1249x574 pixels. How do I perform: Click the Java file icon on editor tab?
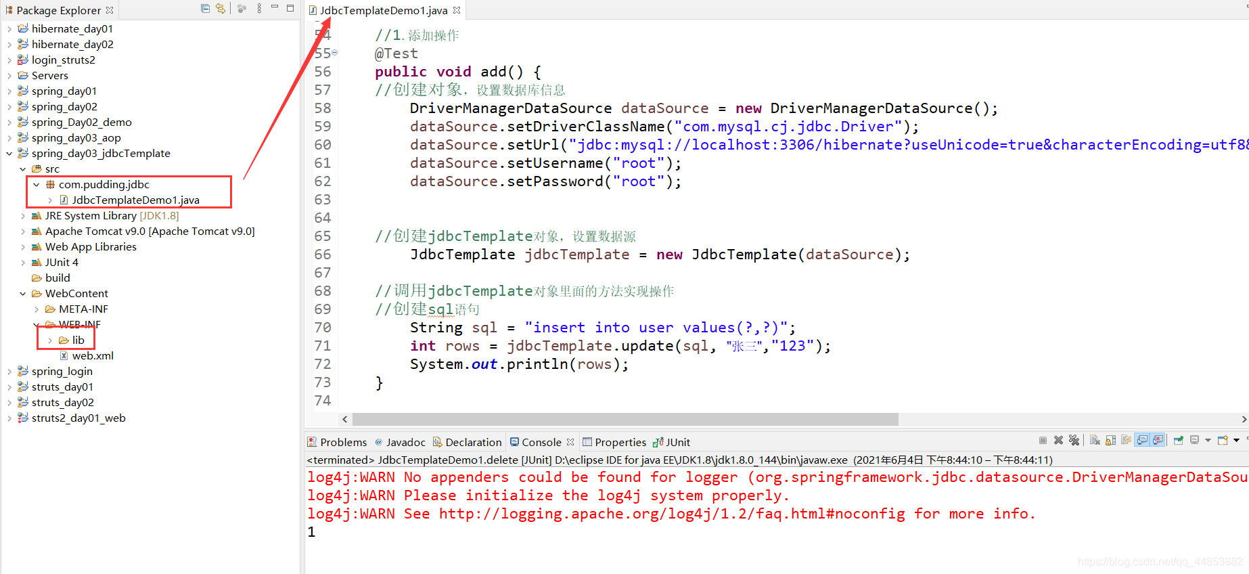click(313, 10)
